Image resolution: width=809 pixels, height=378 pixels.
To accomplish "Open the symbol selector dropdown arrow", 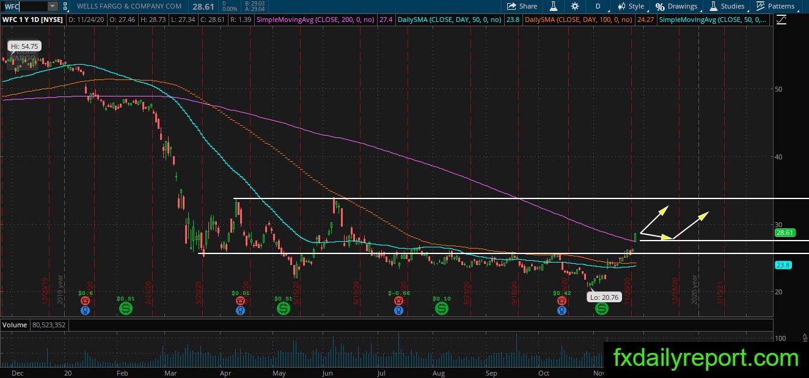I will (x=53, y=6).
